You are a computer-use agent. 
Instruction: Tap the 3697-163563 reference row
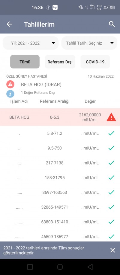point(60,192)
